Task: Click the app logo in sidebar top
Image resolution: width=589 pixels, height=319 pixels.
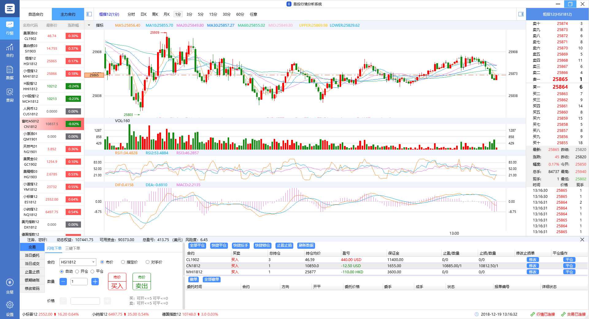Action: tap(10, 8)
